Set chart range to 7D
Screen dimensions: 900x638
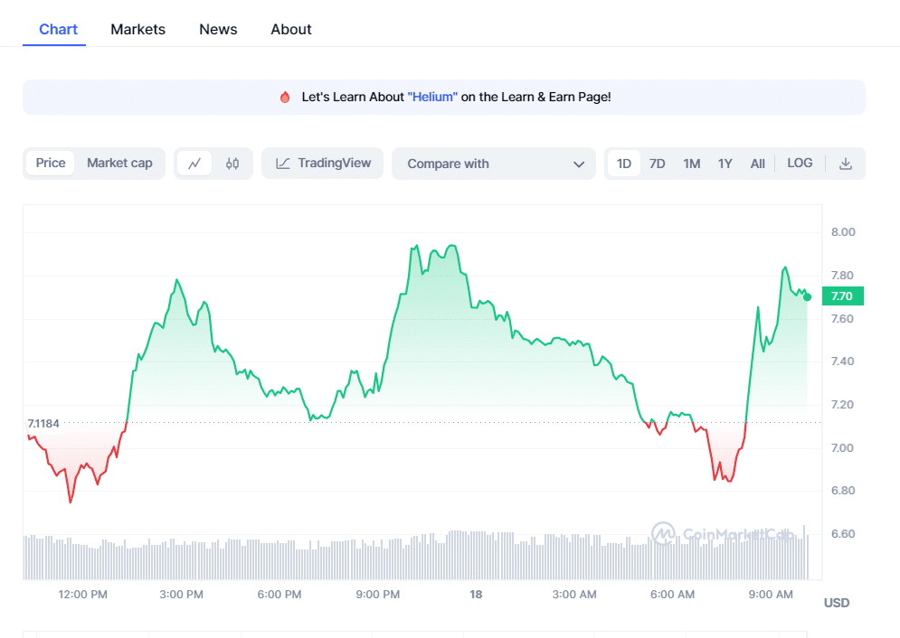657,164
